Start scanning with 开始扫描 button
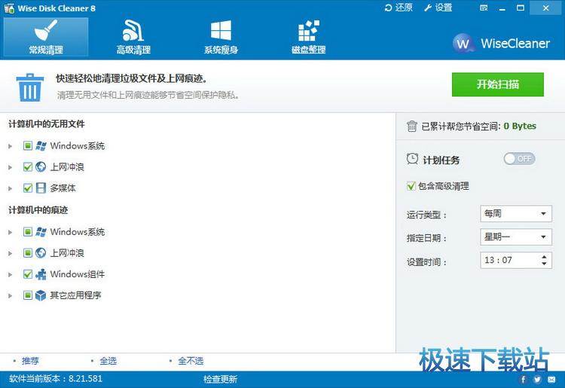 498,84
